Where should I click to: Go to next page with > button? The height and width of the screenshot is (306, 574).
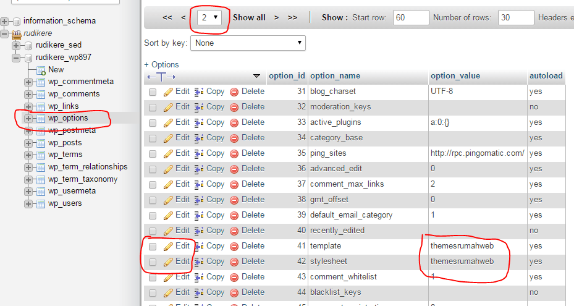(x=277, y=17)
